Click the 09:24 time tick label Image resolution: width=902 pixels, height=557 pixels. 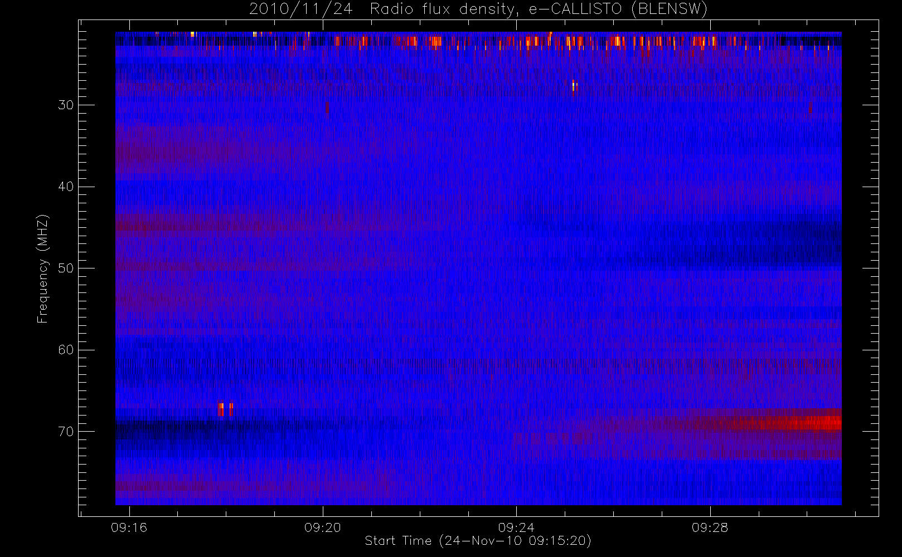pos(516,527)
